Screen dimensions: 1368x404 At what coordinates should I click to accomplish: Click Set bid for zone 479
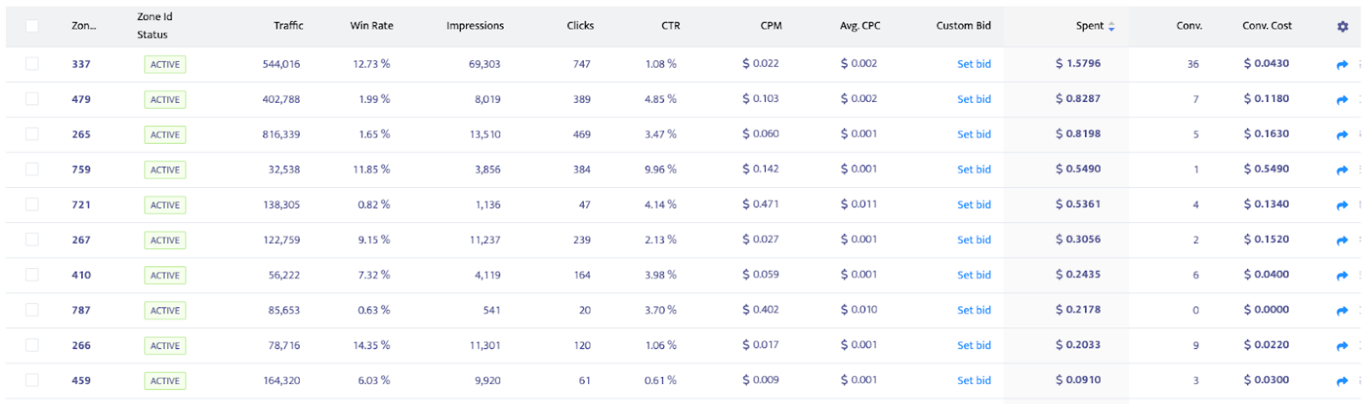[x=973, y=99]
